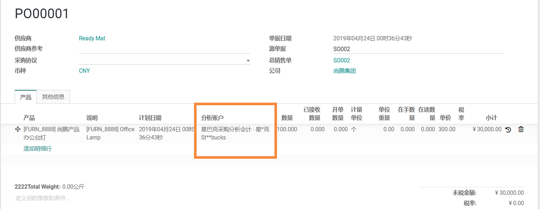Click the 税率 total value ¥0.00
The image size is (540, 209).
point(516,203)
